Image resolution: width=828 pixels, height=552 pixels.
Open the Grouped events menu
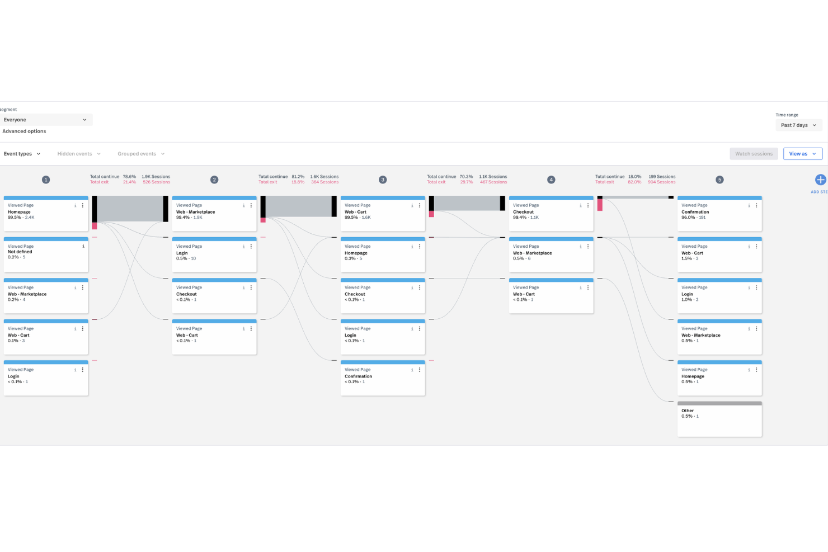coord(140,154)
